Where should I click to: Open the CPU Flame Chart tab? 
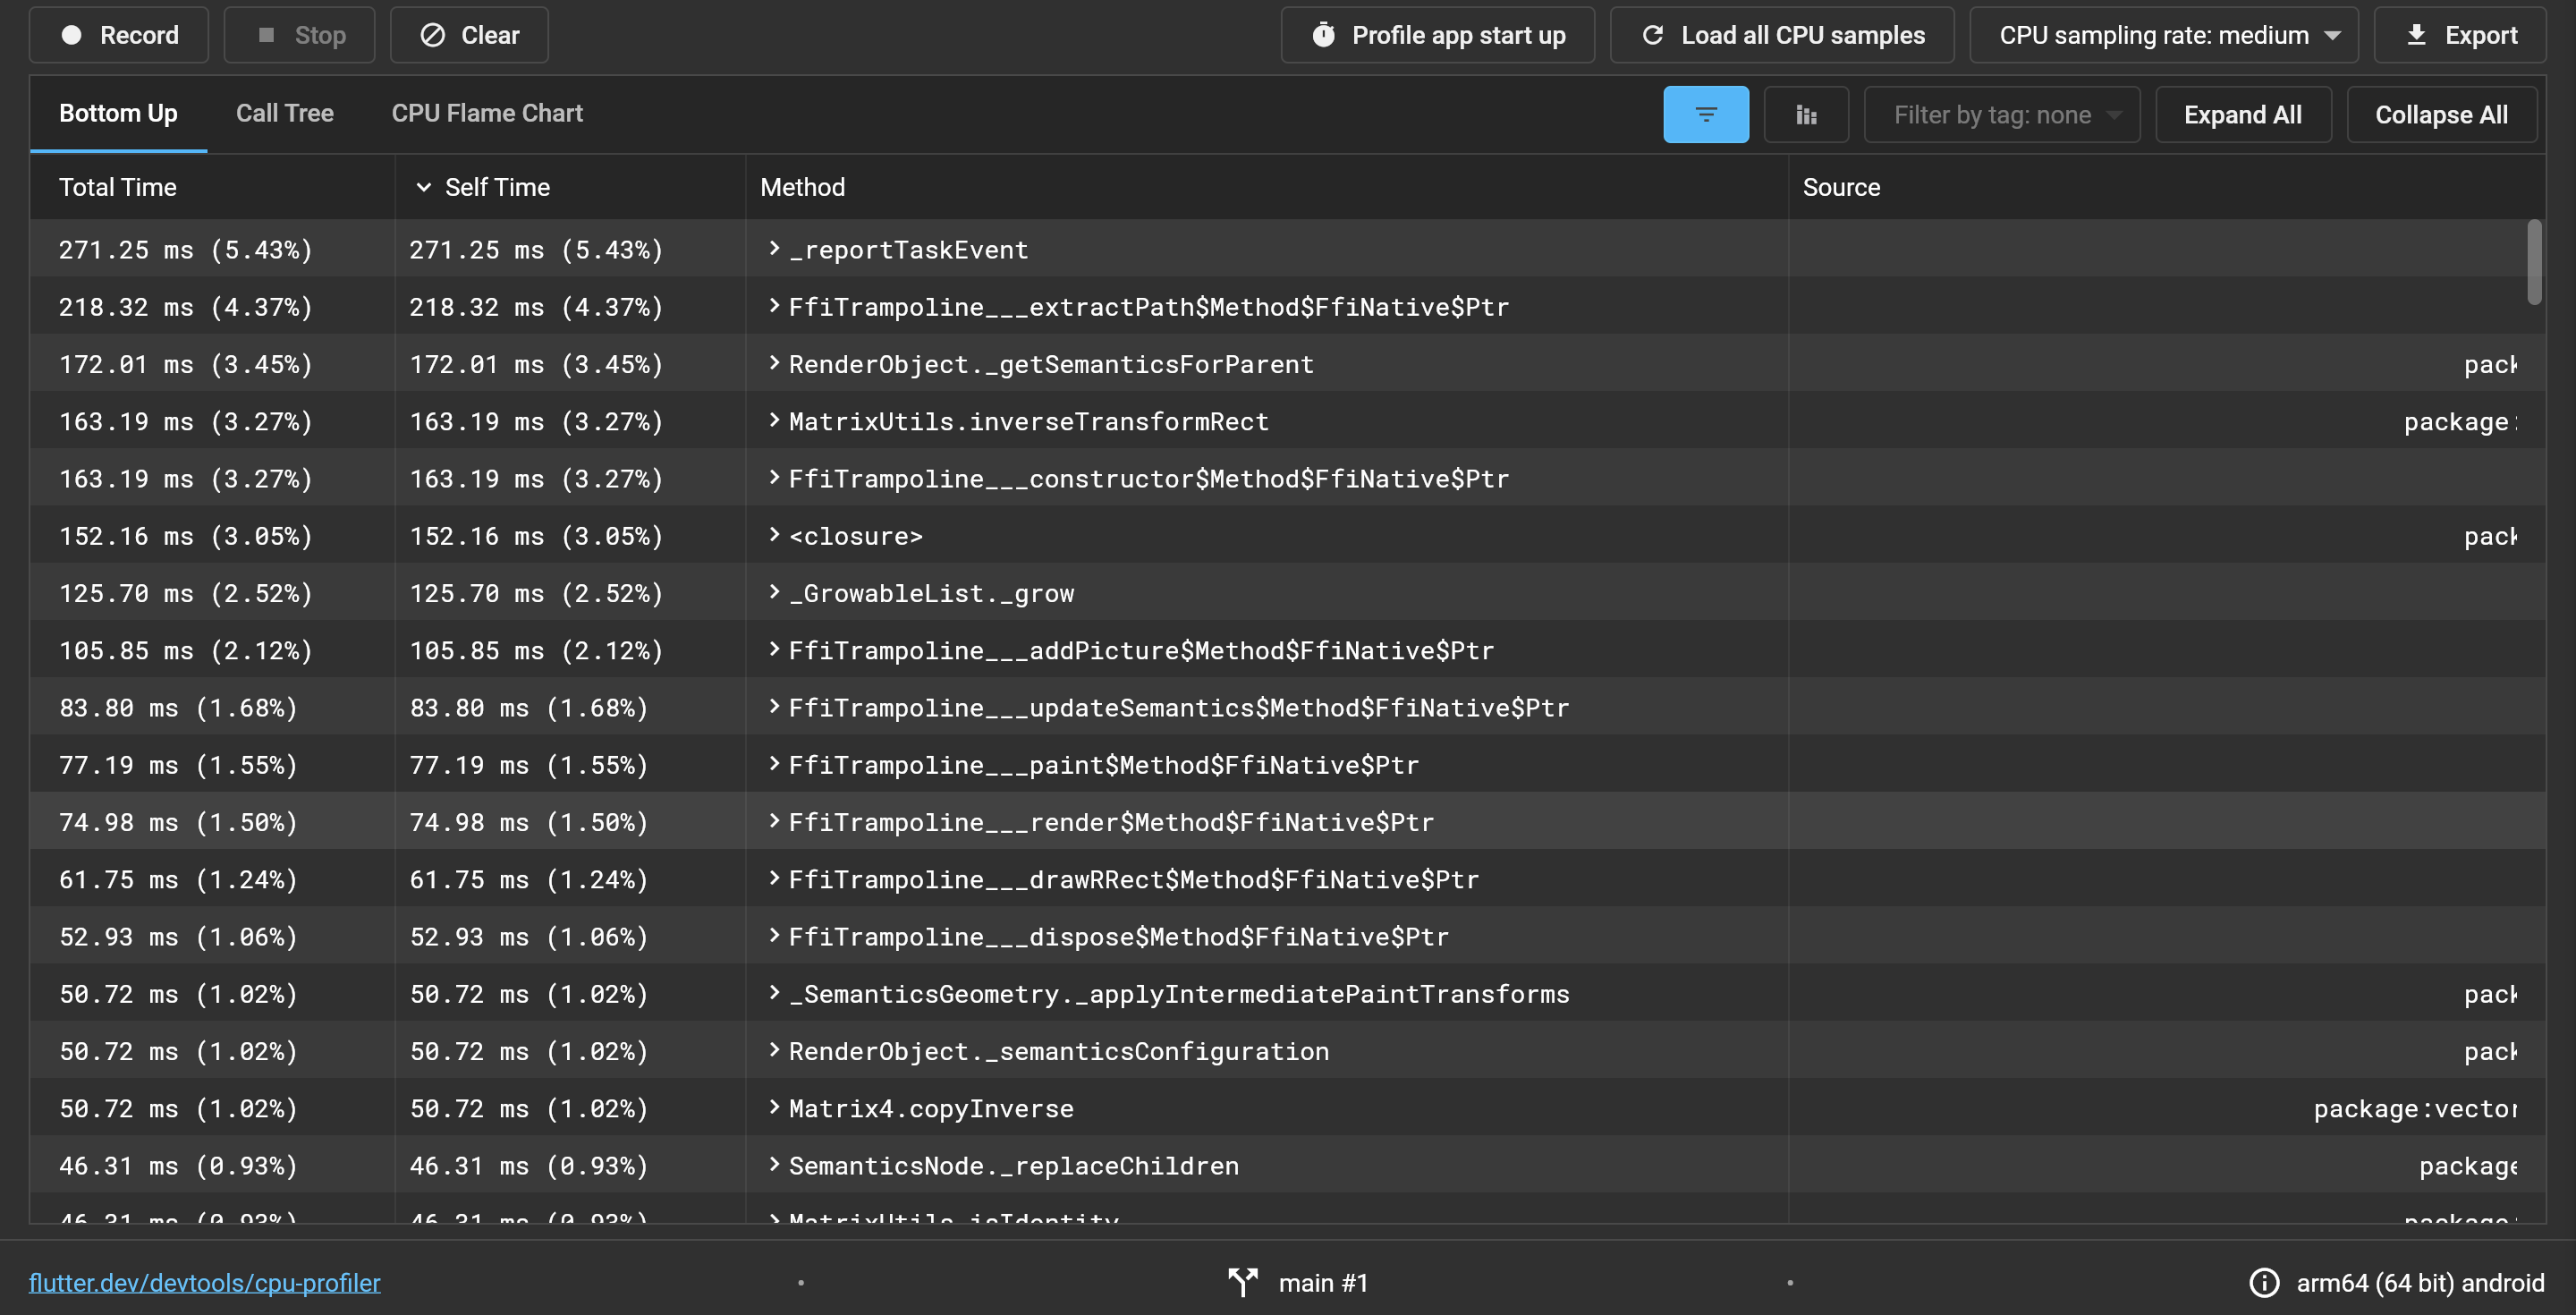tap(487, 113)
